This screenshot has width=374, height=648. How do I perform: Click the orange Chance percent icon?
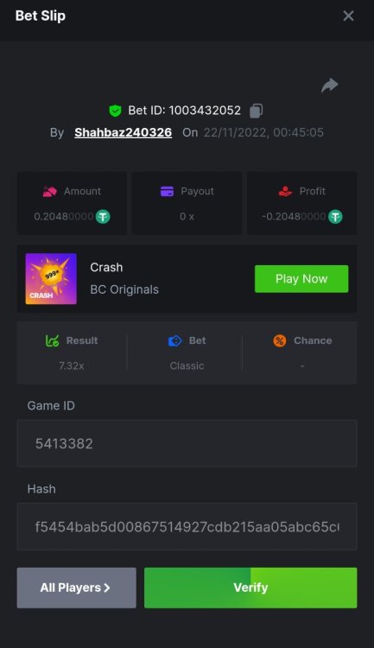280,340
